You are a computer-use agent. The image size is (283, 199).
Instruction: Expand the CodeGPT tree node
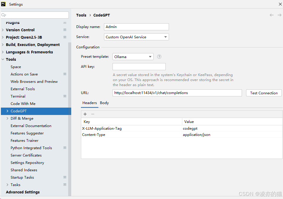[x=7, y=111]
